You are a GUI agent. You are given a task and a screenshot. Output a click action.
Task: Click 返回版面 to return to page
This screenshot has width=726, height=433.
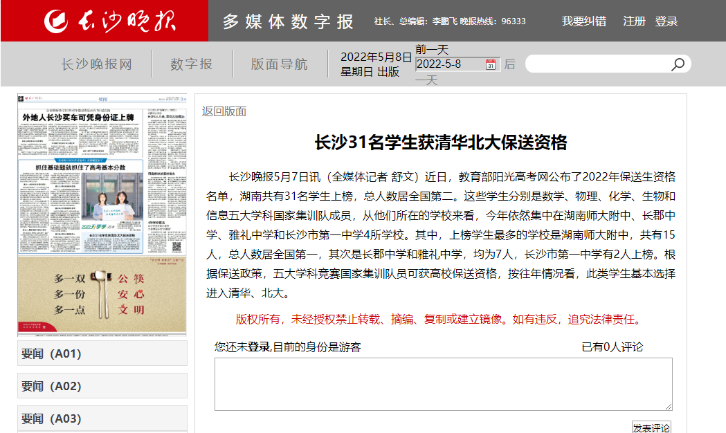point(224,111)
